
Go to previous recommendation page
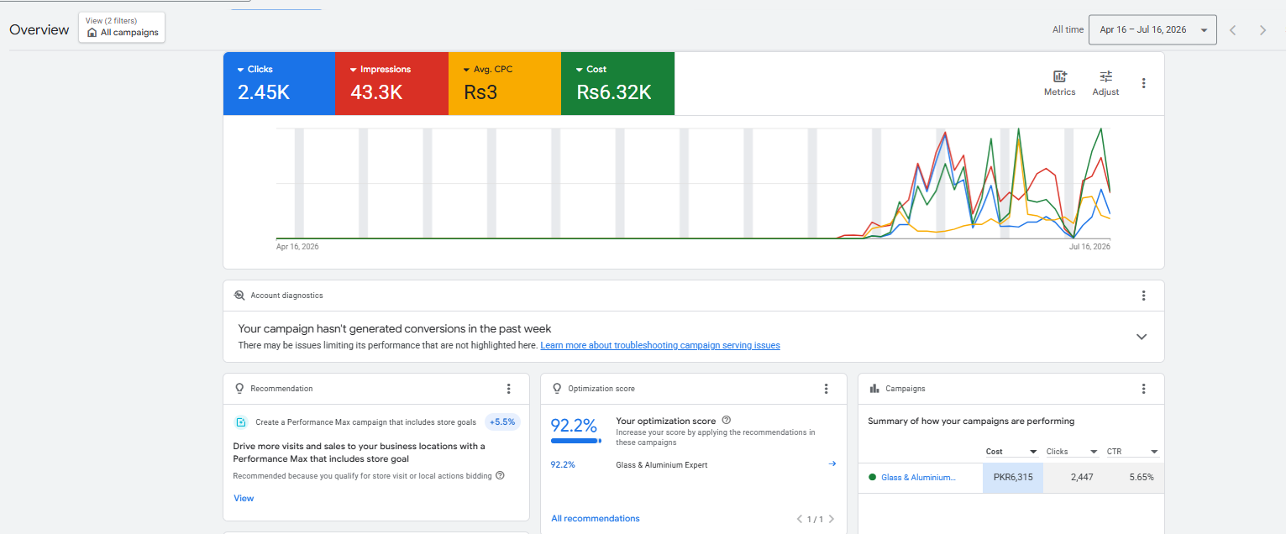800,519
